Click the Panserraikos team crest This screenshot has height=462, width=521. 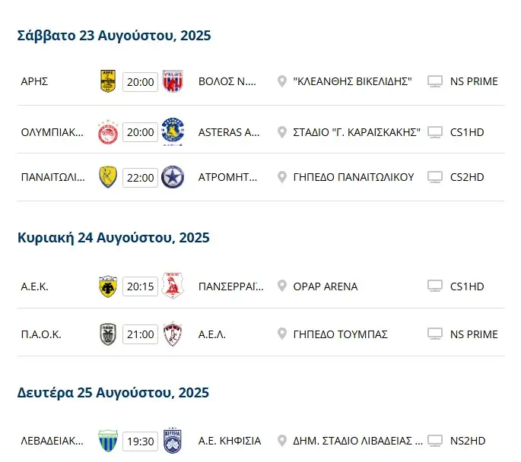coord(173,286)
